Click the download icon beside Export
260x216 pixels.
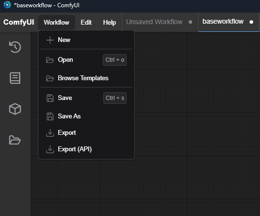pyautogui.click(x=50, y=133)
